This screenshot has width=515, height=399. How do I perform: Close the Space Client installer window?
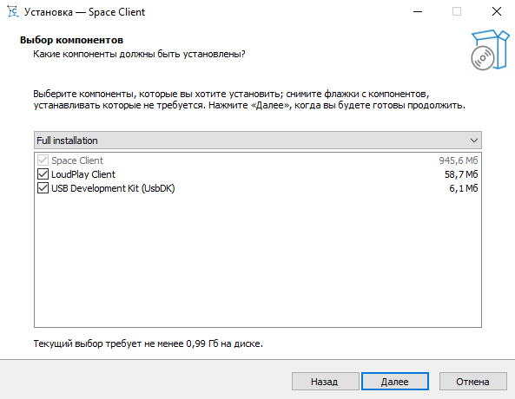[x=496, y=12]
